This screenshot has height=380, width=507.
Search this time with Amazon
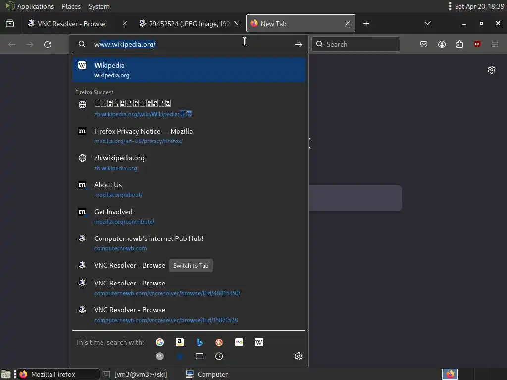[x=180, y=342]
